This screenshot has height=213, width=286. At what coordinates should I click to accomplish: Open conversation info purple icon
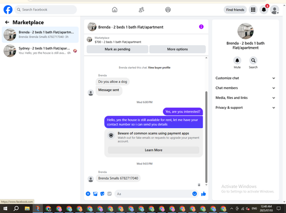[x=201, y=27]
